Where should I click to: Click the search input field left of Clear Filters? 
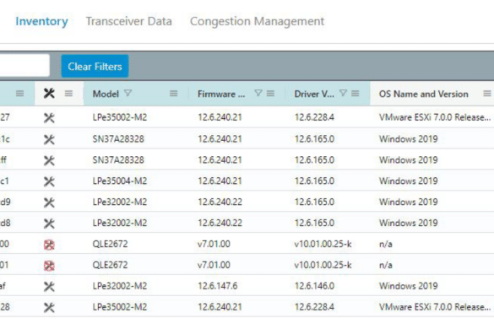click(24, 66)
